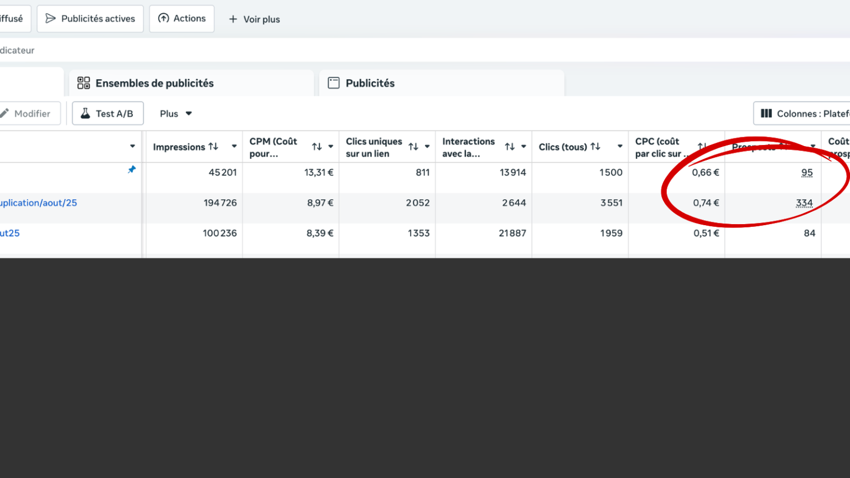Open Impressions column dropdown caret

click(234, 147)
